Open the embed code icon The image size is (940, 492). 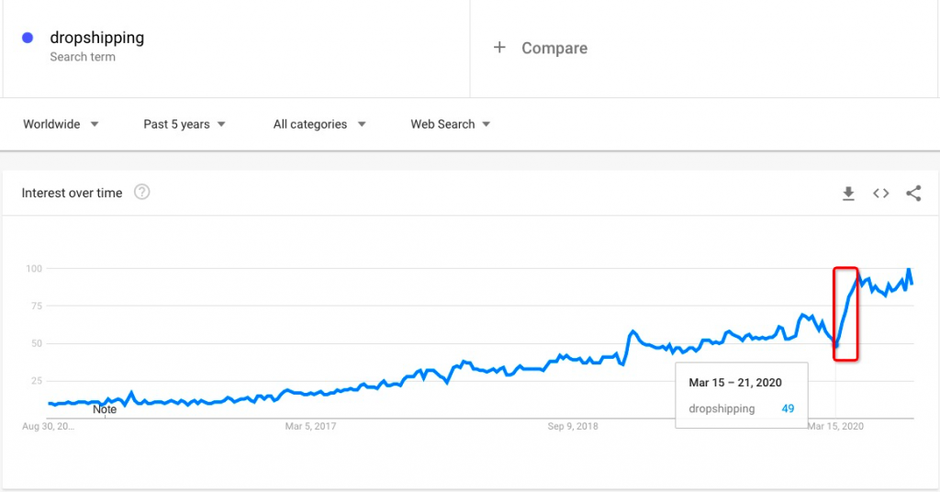[x=880, y=193]
